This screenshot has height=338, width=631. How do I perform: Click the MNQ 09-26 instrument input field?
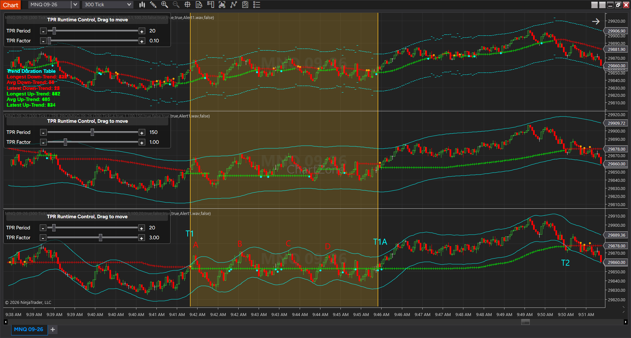point(50,5)
